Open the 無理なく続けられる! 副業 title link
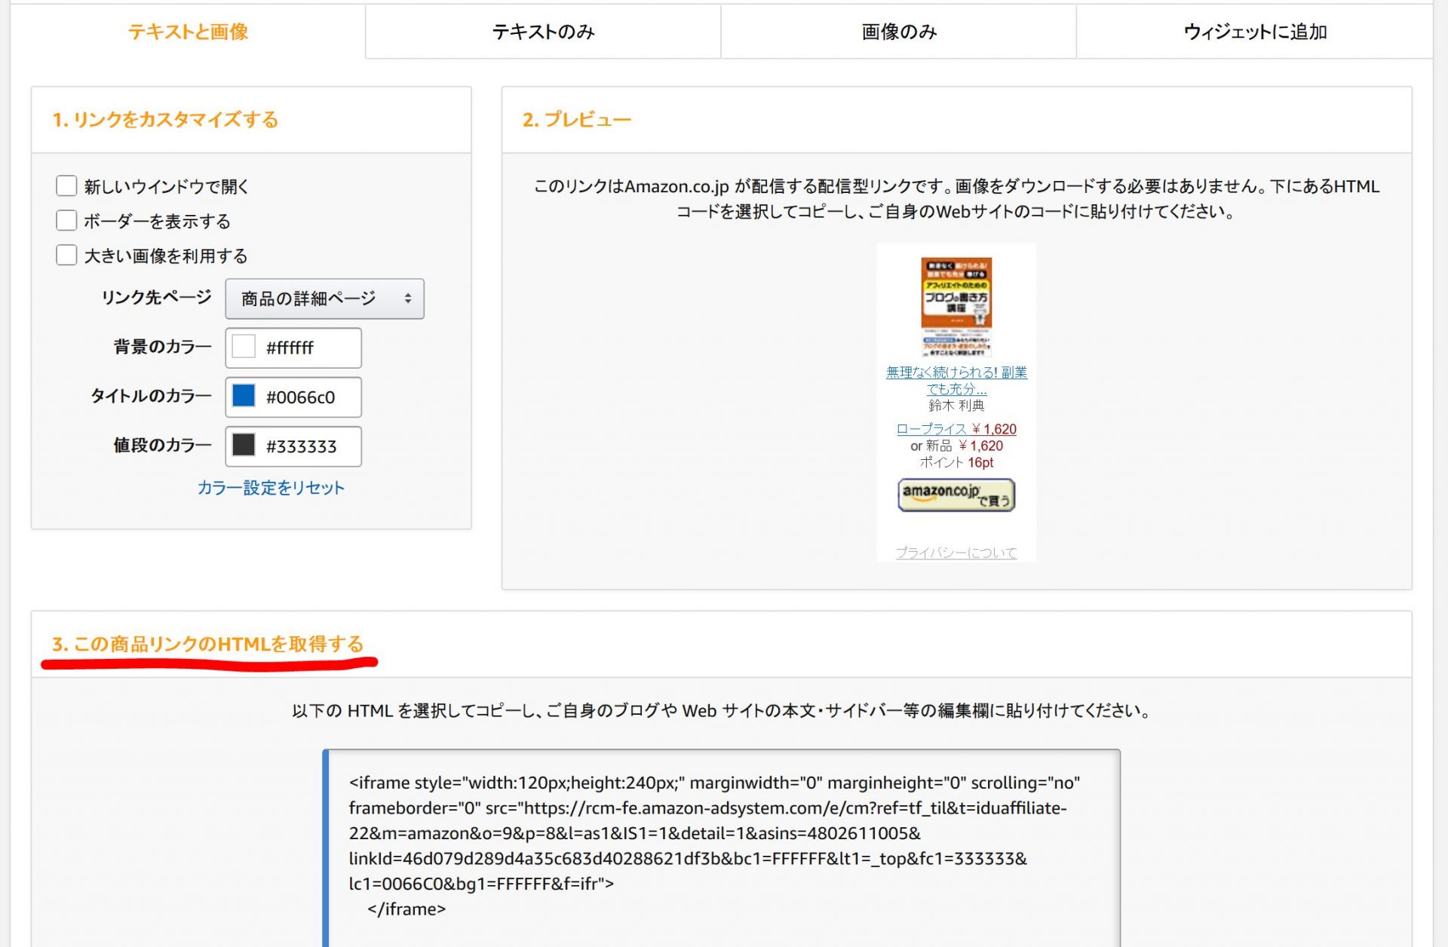Image resolution: width=1448 pixels, height=947 pixels. pyautogui.click(x=956, y=380)
